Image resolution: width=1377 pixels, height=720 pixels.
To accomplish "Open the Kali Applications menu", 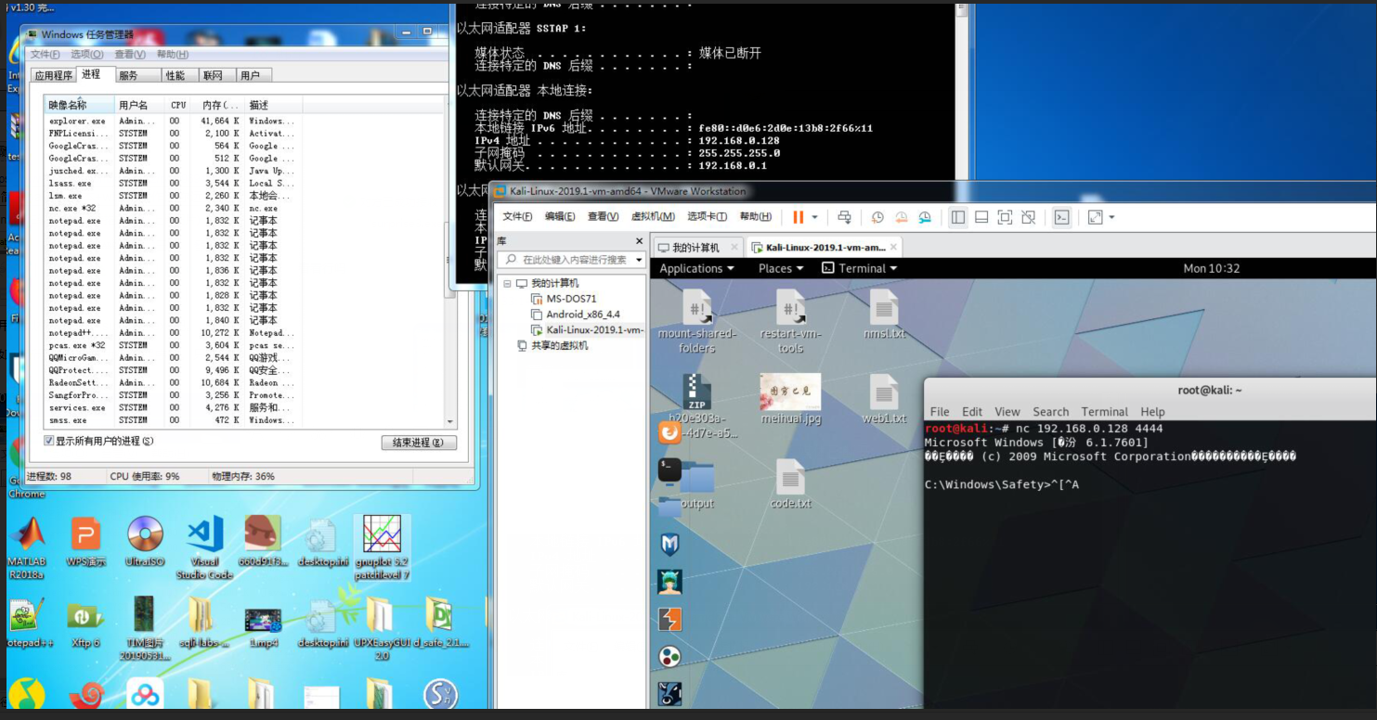I will 696,268.
